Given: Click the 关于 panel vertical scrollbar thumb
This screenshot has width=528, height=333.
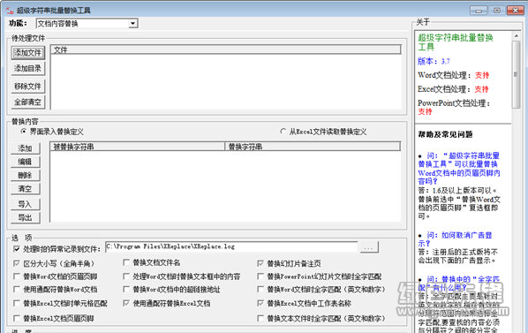Looking at the screenshot, I should coord(516,74).
